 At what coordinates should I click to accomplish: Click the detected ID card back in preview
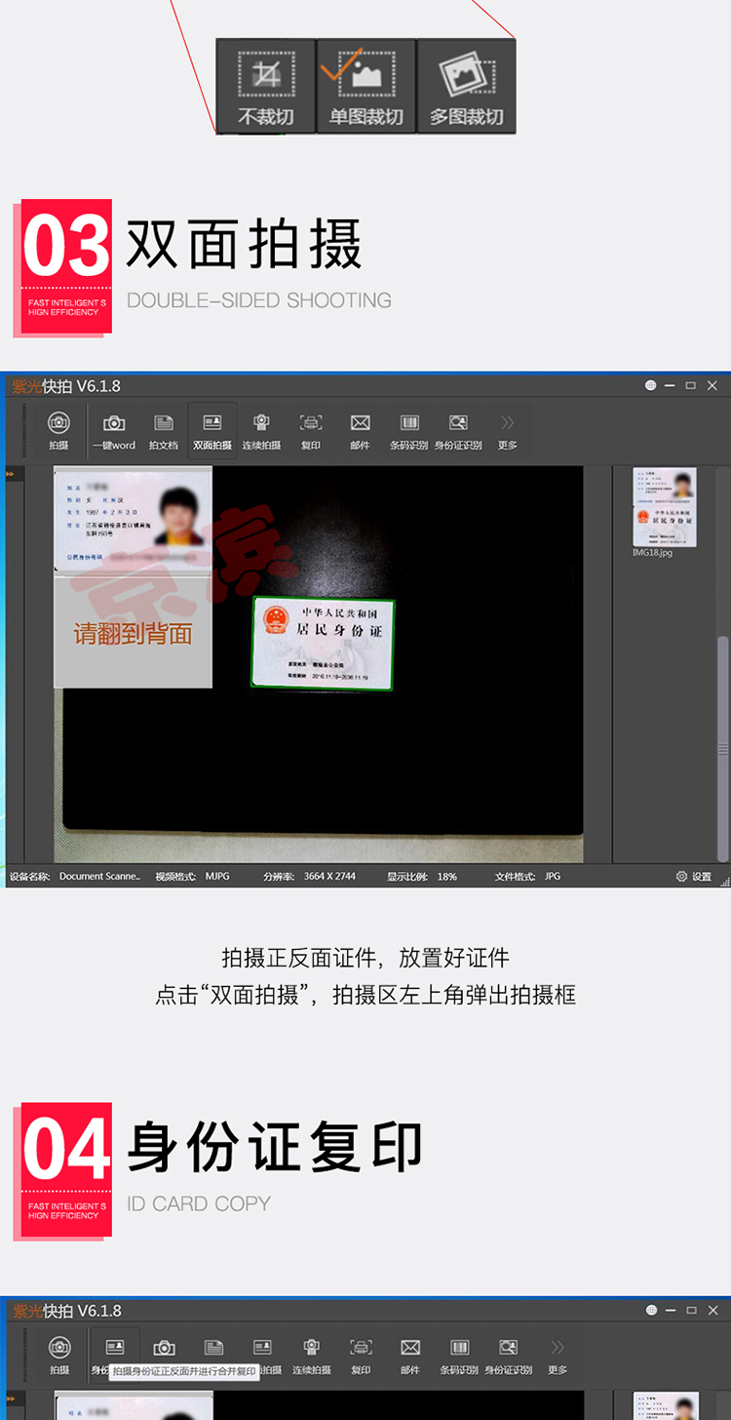click(324, 644)
